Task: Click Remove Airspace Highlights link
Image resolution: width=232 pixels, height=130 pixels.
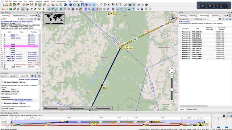Action: pos(28,79)
